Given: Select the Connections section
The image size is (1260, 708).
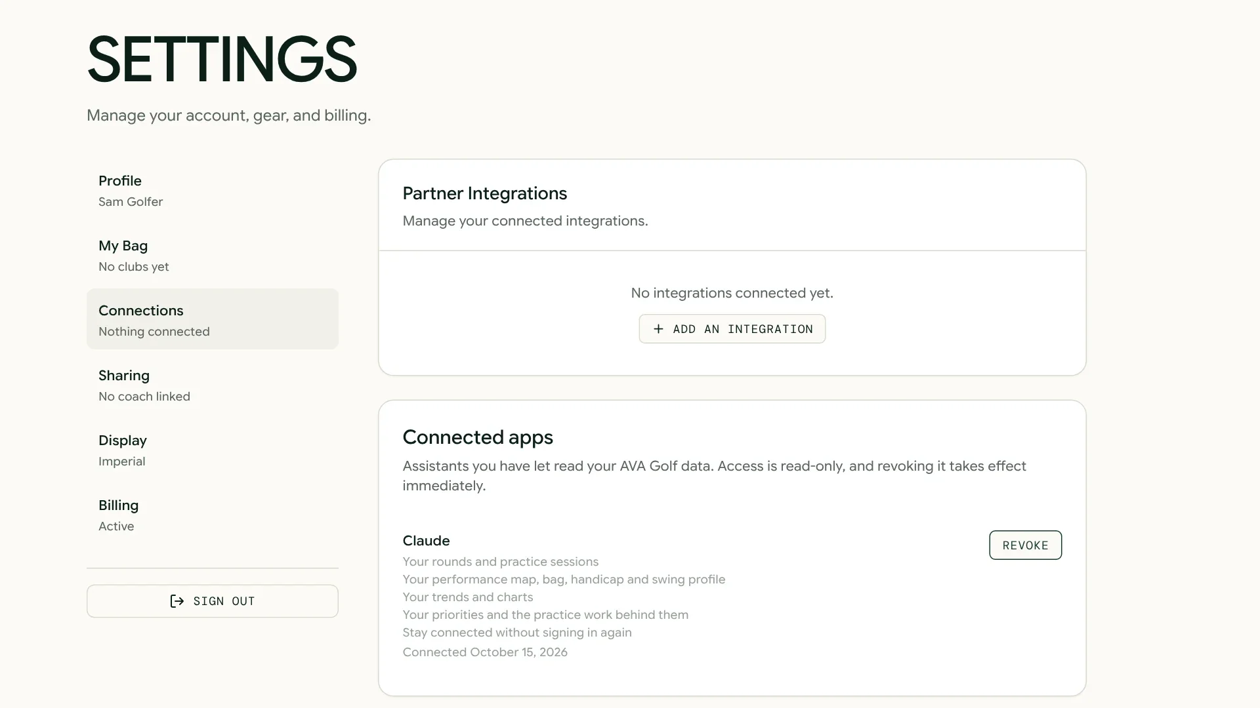Looking at the screenshot, I should 213,319.
